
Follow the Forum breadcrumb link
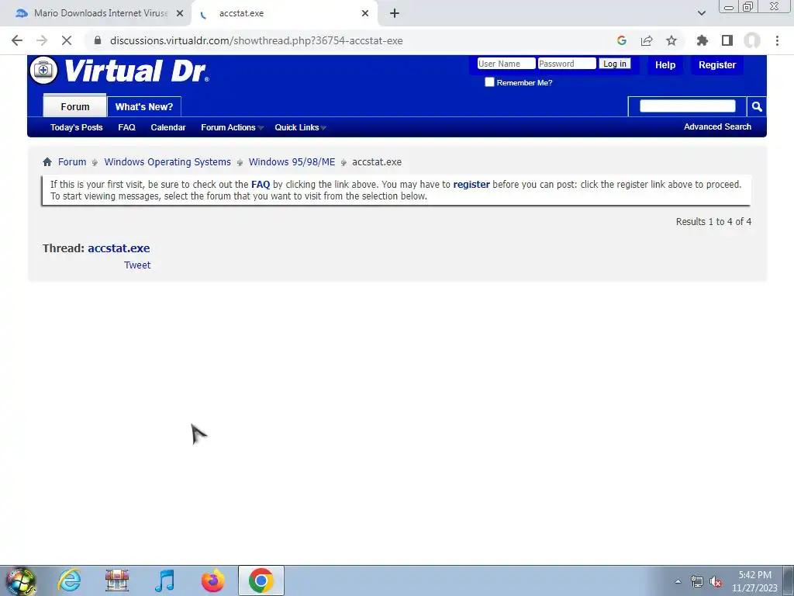pyautogui.click(x=72, y=161)
